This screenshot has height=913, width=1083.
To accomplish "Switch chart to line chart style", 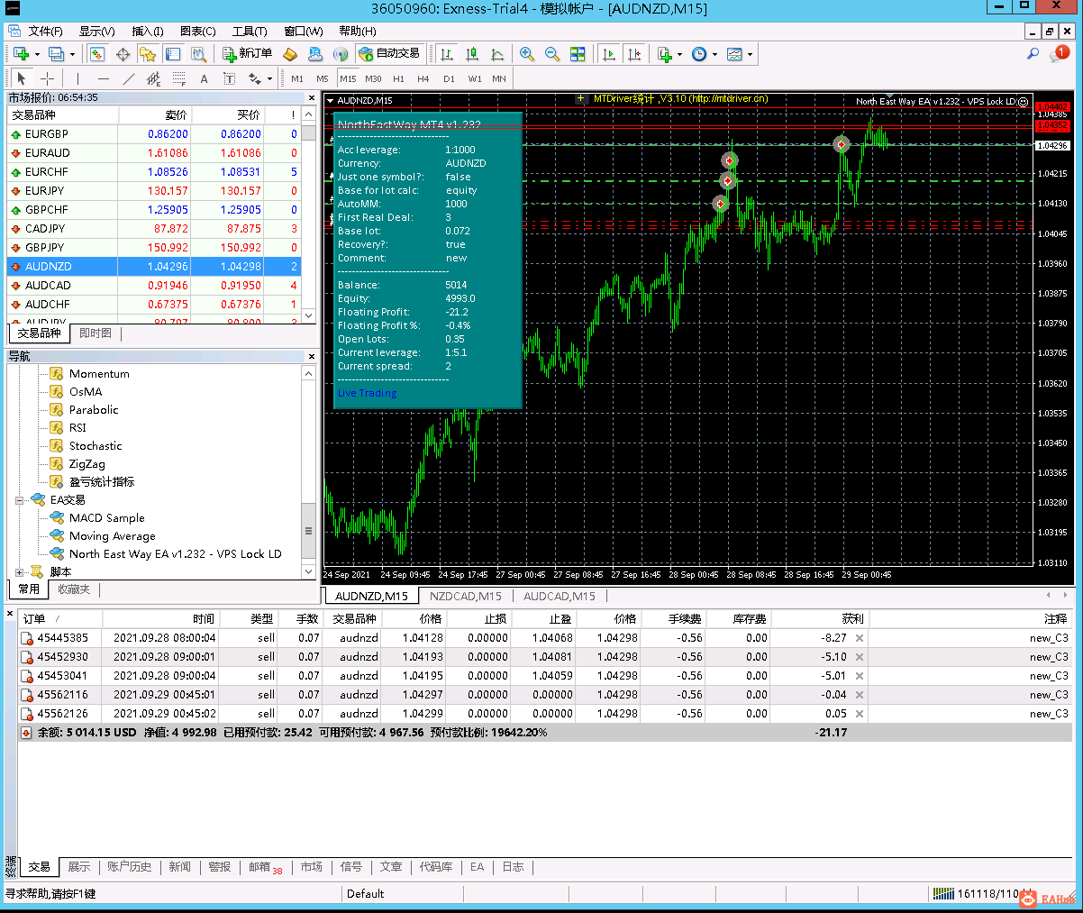I will click(497, 54).
